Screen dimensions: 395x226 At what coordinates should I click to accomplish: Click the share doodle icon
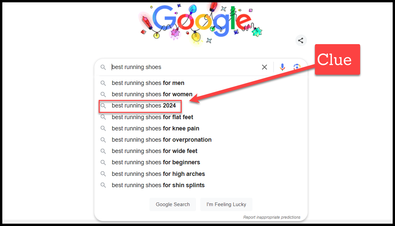point(301,40)
